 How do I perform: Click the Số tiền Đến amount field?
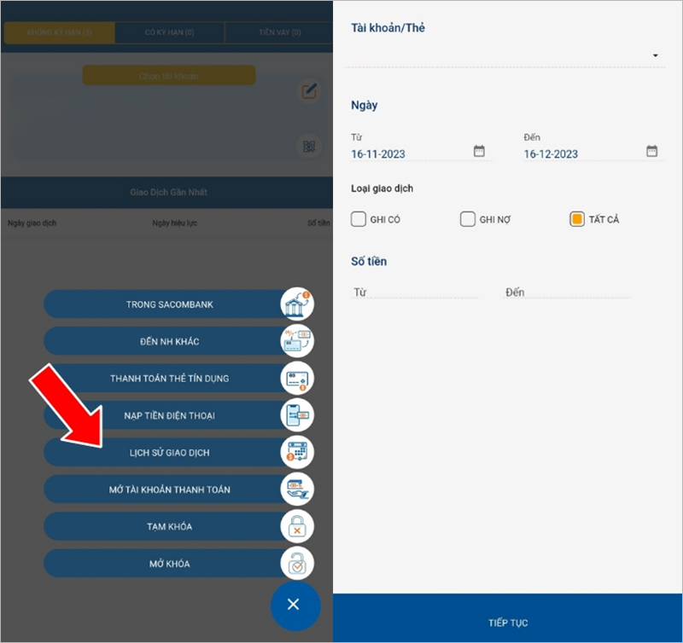click(x=567, y=292)
